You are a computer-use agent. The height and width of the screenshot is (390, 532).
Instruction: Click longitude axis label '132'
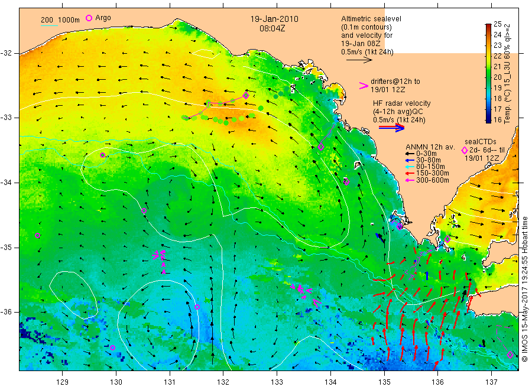tap(223, 382)
